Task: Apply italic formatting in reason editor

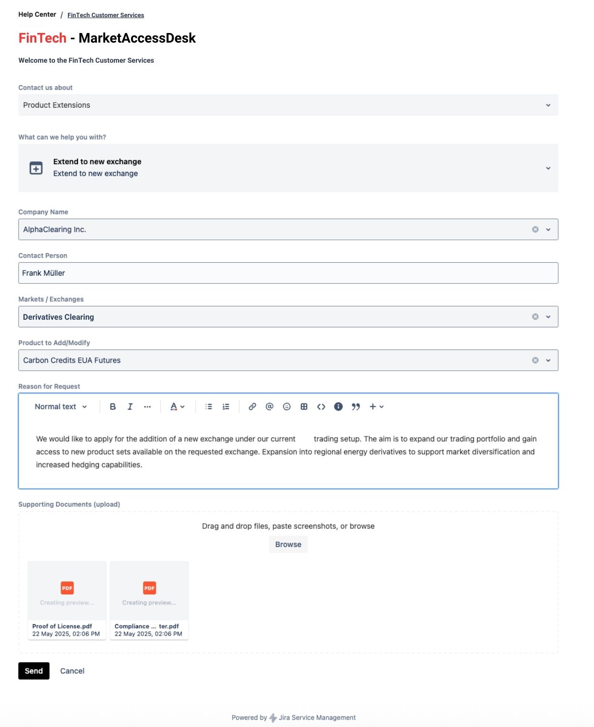Action: pos(130,406)
